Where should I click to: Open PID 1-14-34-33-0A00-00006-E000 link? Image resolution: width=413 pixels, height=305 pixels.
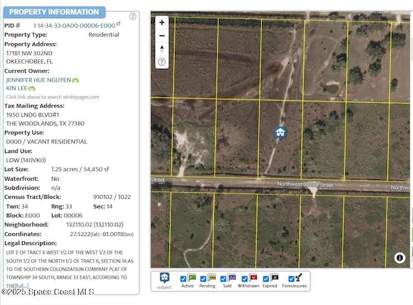[74, 26]
